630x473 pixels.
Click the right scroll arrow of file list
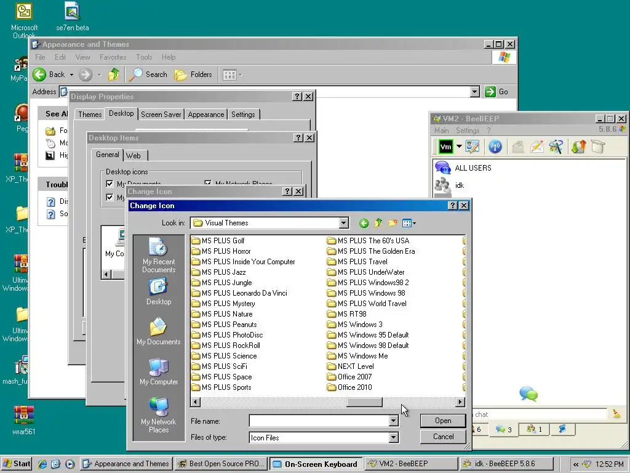coord(460,402)
